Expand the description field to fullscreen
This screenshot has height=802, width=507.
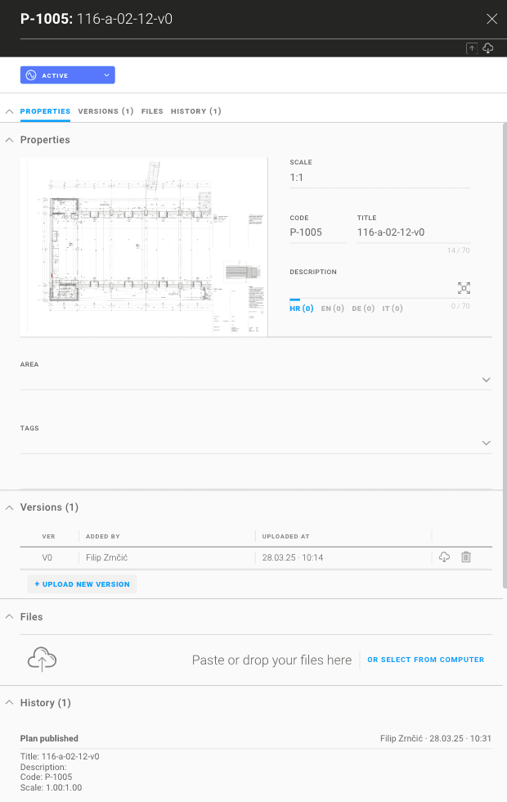(464, 288)
